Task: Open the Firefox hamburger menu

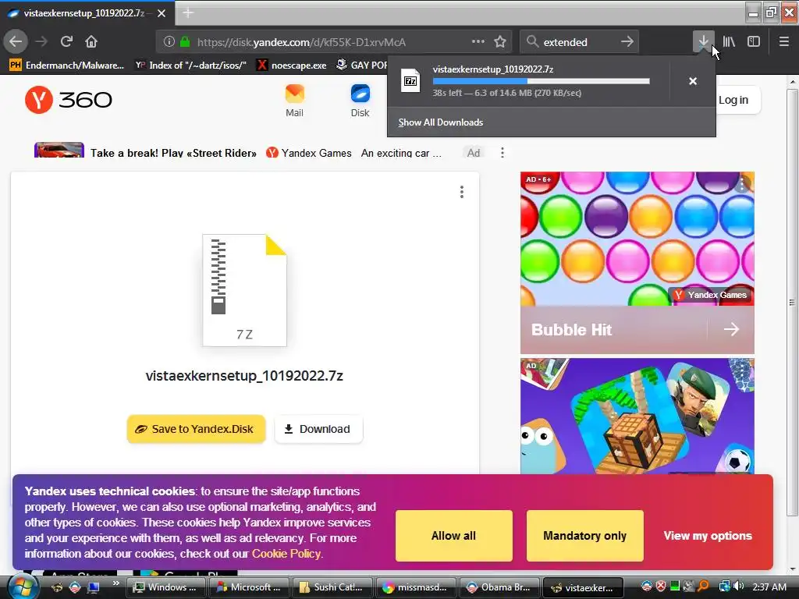Action: (x=783, y=42)
